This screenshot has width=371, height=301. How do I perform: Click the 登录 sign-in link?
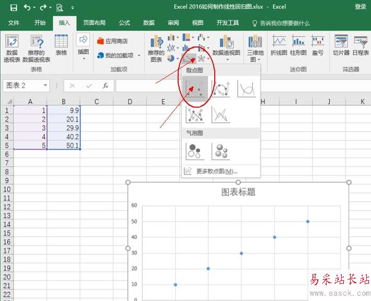pyautogui.click(x=361, y=7)
